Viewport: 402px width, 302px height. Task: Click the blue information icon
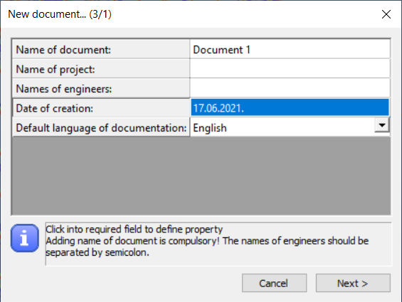(25, 238)
